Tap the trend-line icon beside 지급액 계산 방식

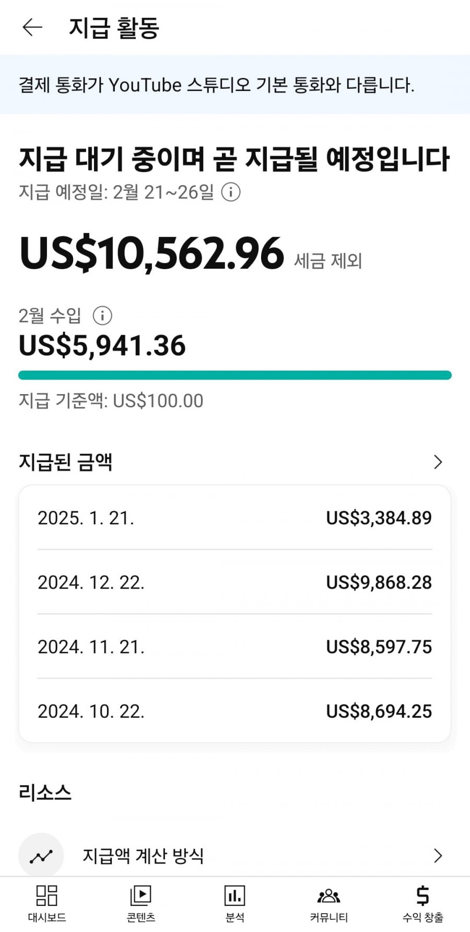41,856
